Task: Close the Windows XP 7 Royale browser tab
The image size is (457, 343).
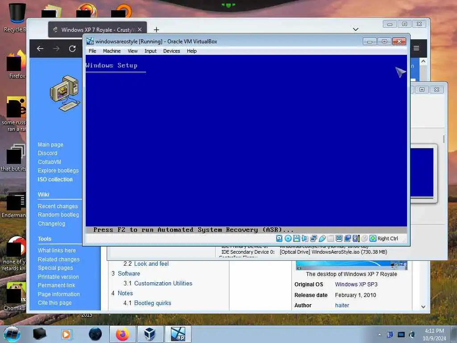Action: coord(140,29)
